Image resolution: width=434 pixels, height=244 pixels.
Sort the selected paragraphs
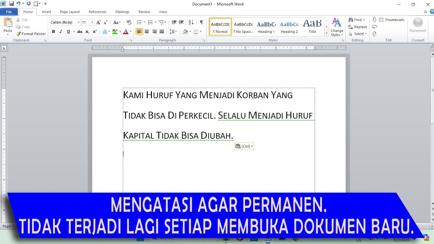point(191,22)
